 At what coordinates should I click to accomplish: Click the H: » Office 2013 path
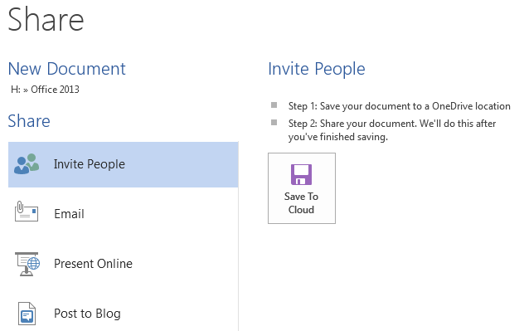45,90
